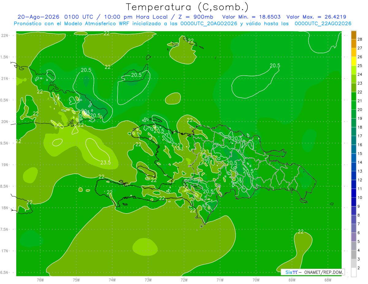Click the "23" value on the color scale
Viewport: 368px width, 284px height.
(360, 83)
